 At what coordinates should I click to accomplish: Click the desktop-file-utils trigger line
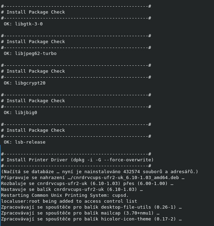coord(91,207)
